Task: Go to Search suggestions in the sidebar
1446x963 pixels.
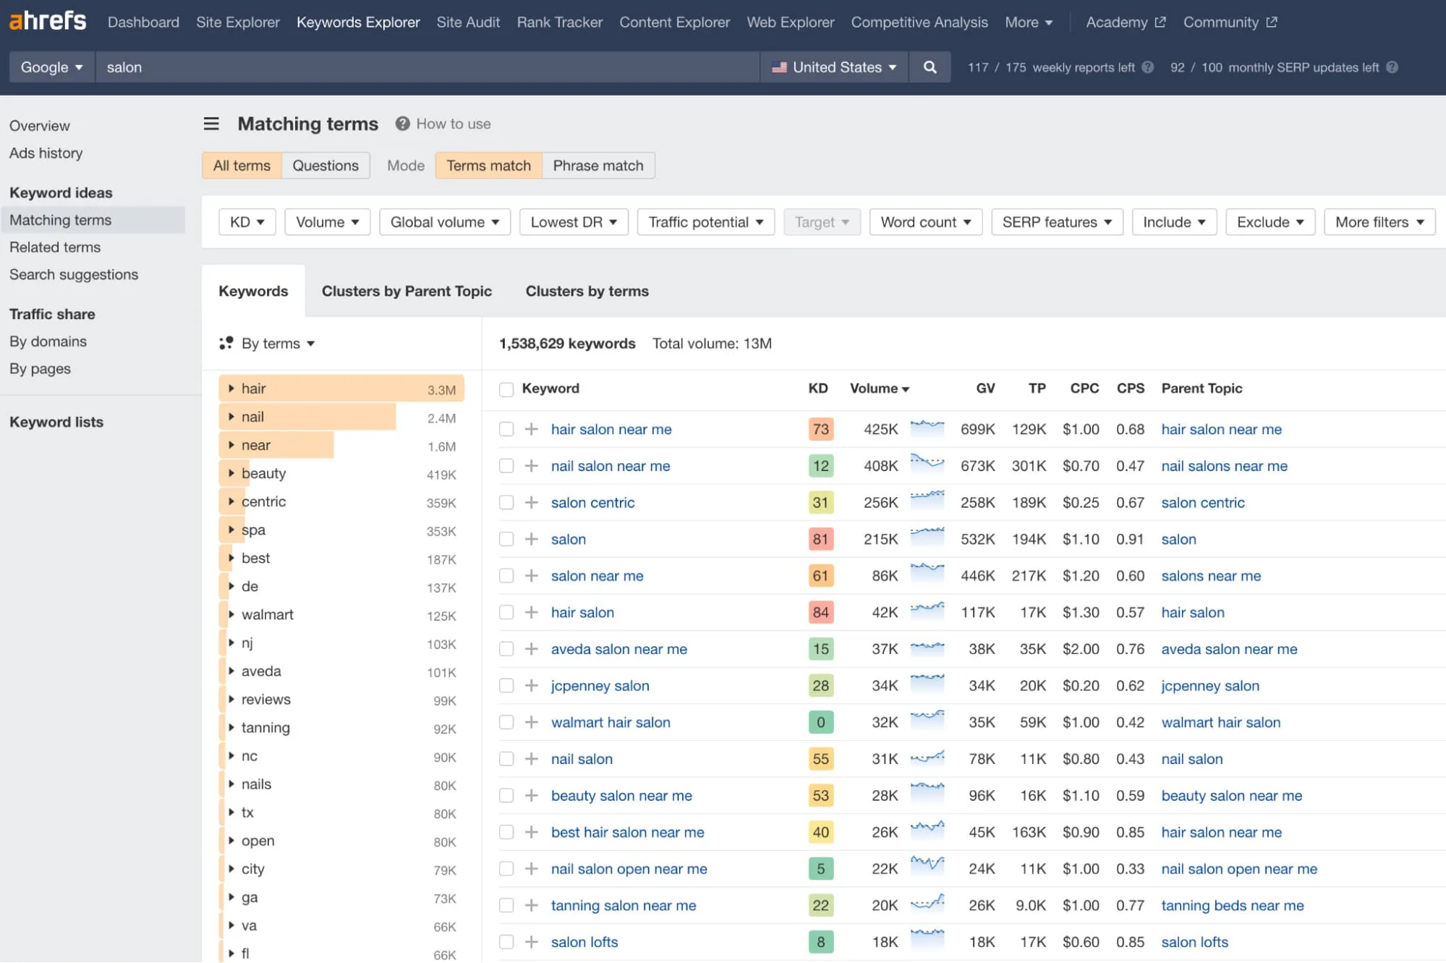Action: click(x=74, y=274)
